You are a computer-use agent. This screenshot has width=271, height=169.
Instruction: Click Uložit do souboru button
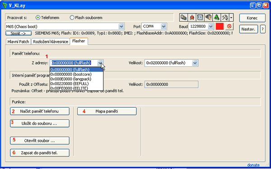click(40, 123)
